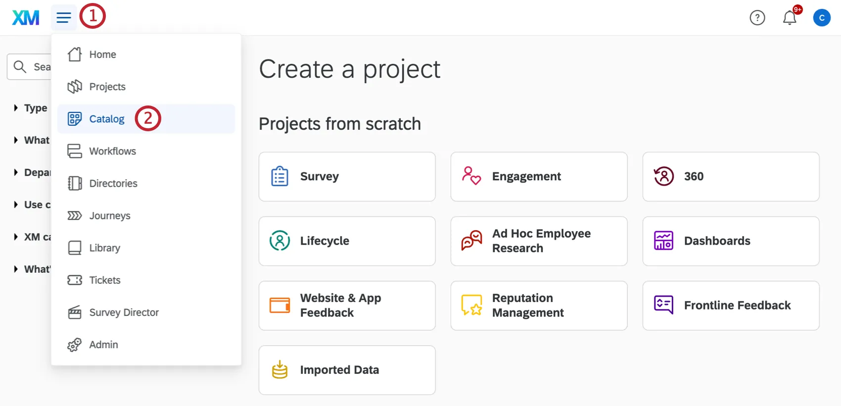
Task: Open the notifications bell
Action: 789,18
